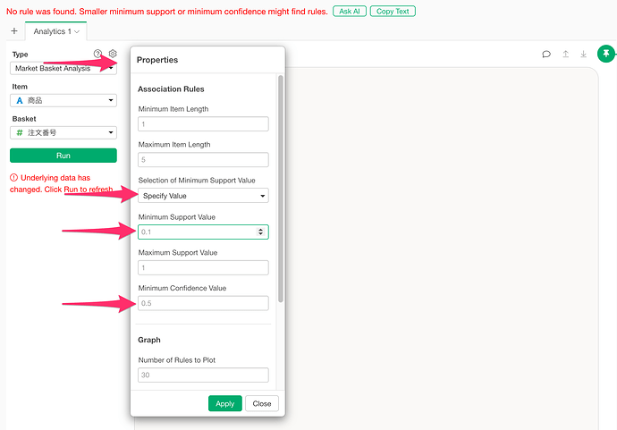This screenshot has height=430, width=617.
Task: Open the Selection of Minimum Support Value dropdown
Action: (x=203, y=196)
